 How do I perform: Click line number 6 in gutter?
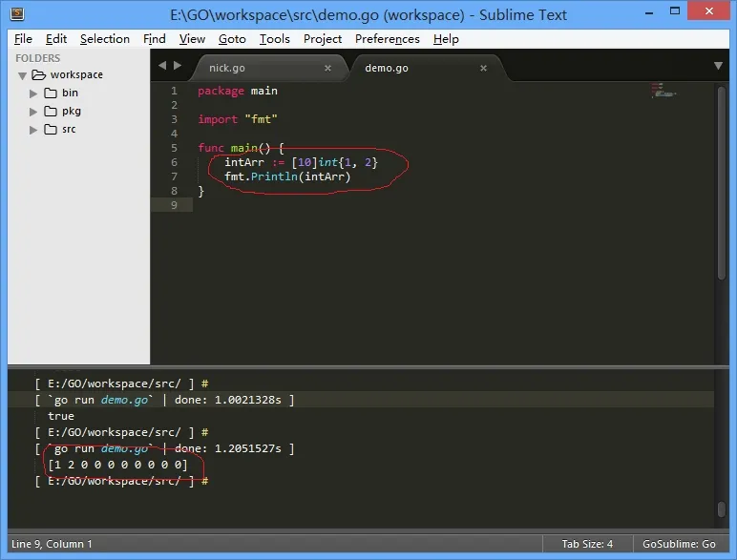coord(174,162)
